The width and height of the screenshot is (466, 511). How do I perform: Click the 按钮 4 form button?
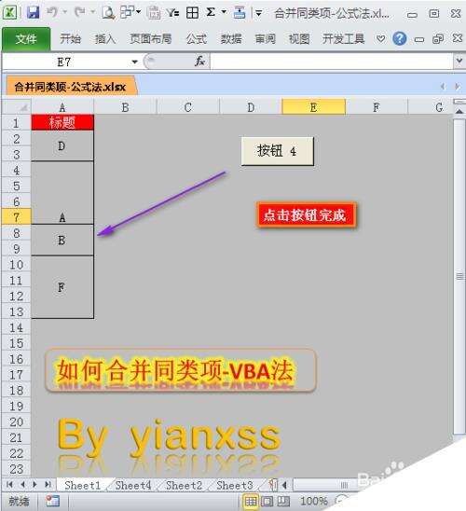pyautogui.click(x=277, y=151)
